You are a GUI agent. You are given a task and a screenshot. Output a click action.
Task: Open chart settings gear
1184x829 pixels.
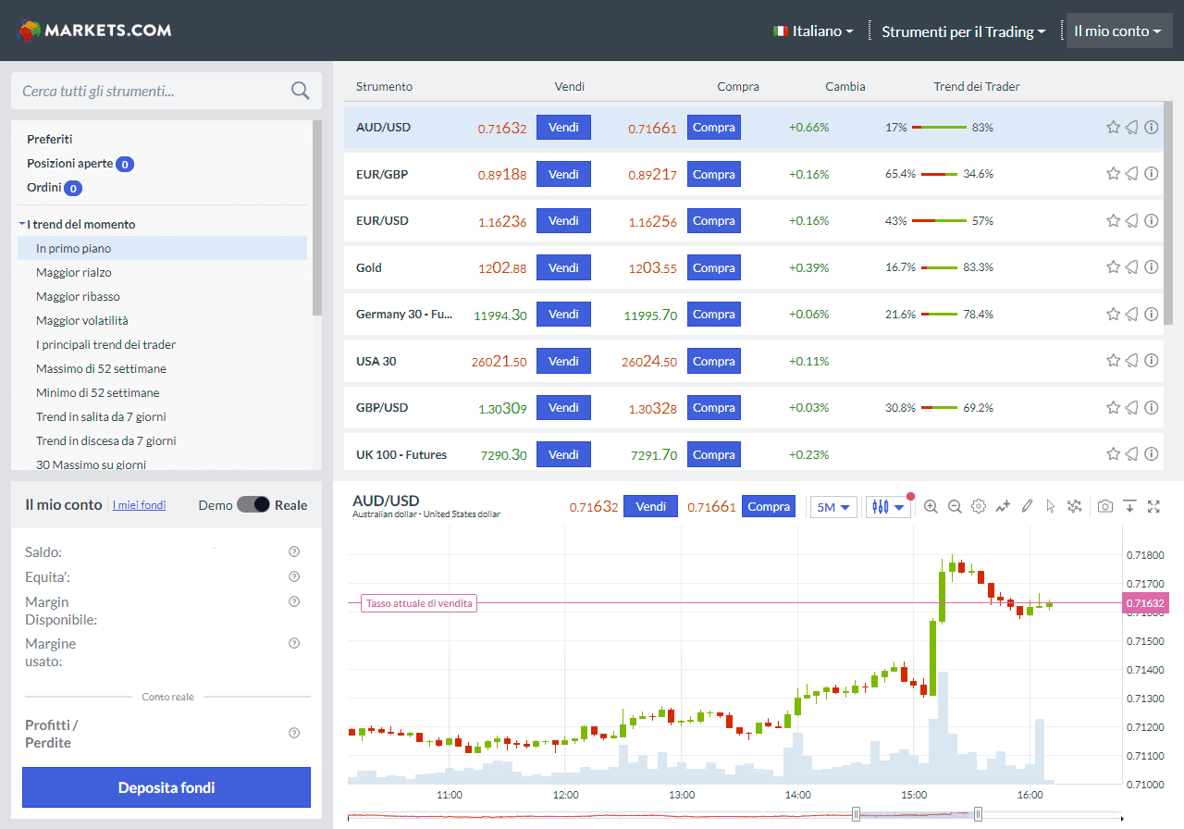(x=979, y=506)
